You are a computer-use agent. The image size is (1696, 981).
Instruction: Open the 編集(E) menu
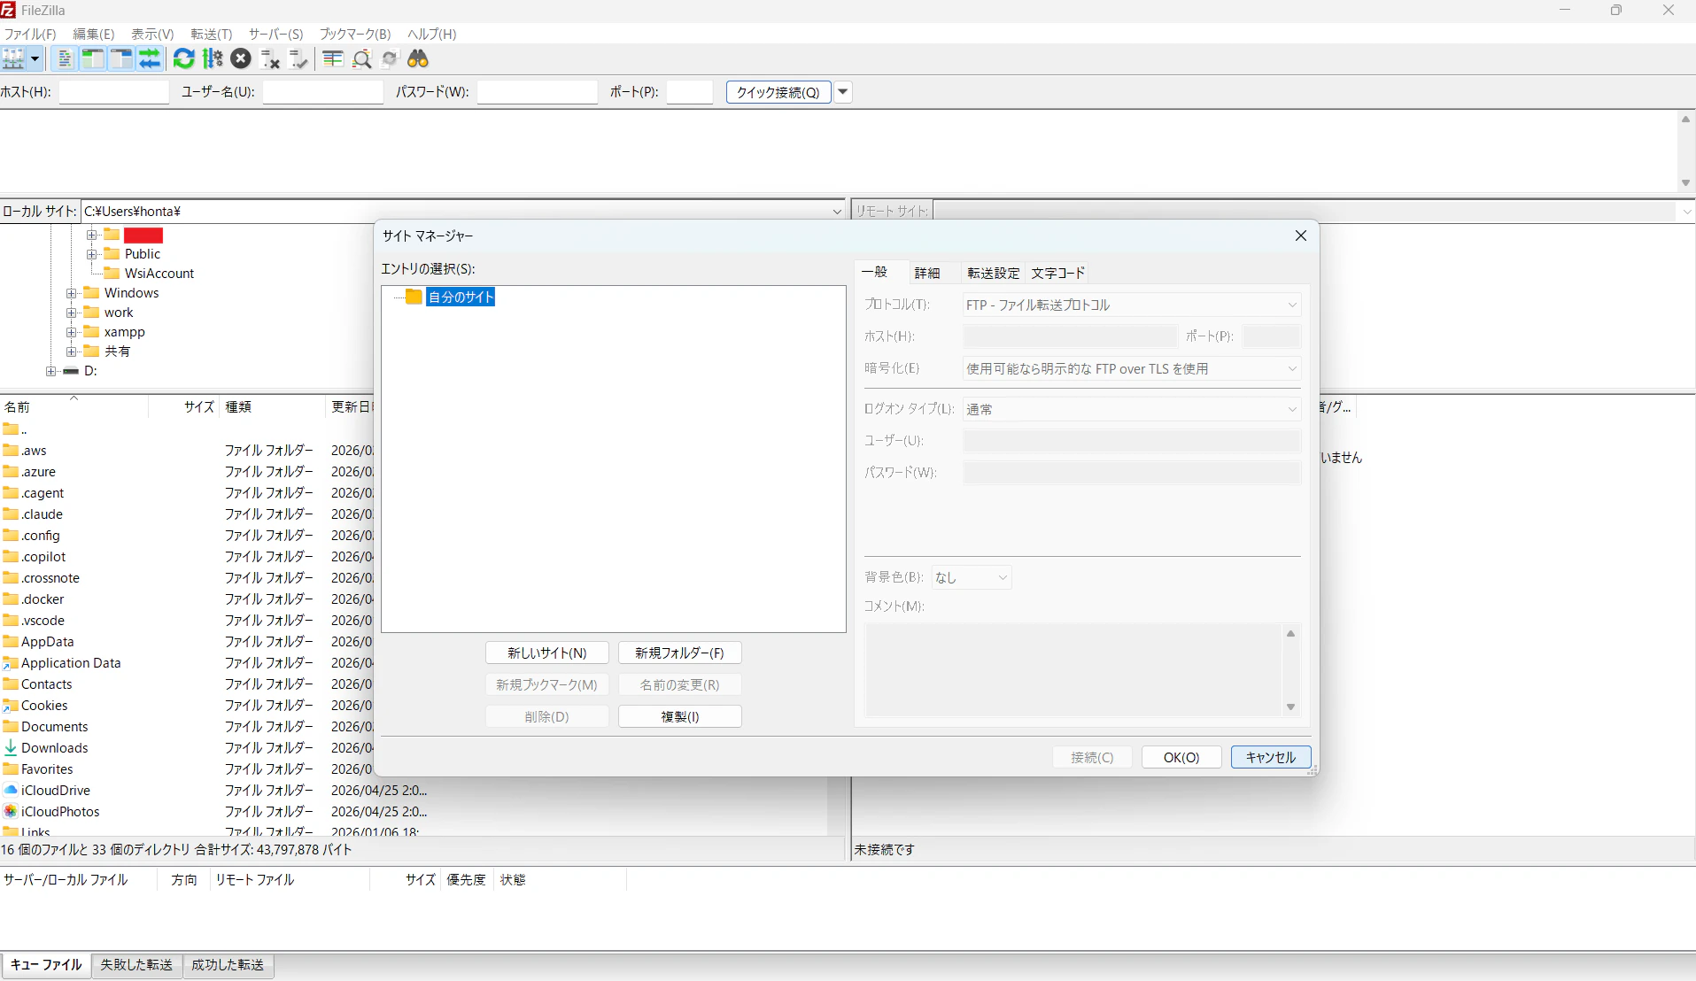[x=94, y=34]
